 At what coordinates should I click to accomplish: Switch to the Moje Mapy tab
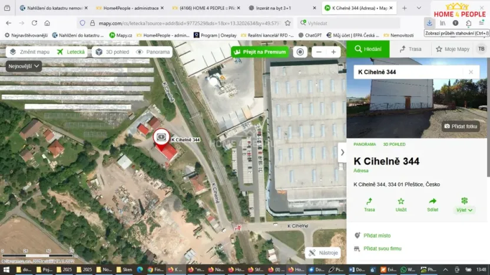click(452, 49)
